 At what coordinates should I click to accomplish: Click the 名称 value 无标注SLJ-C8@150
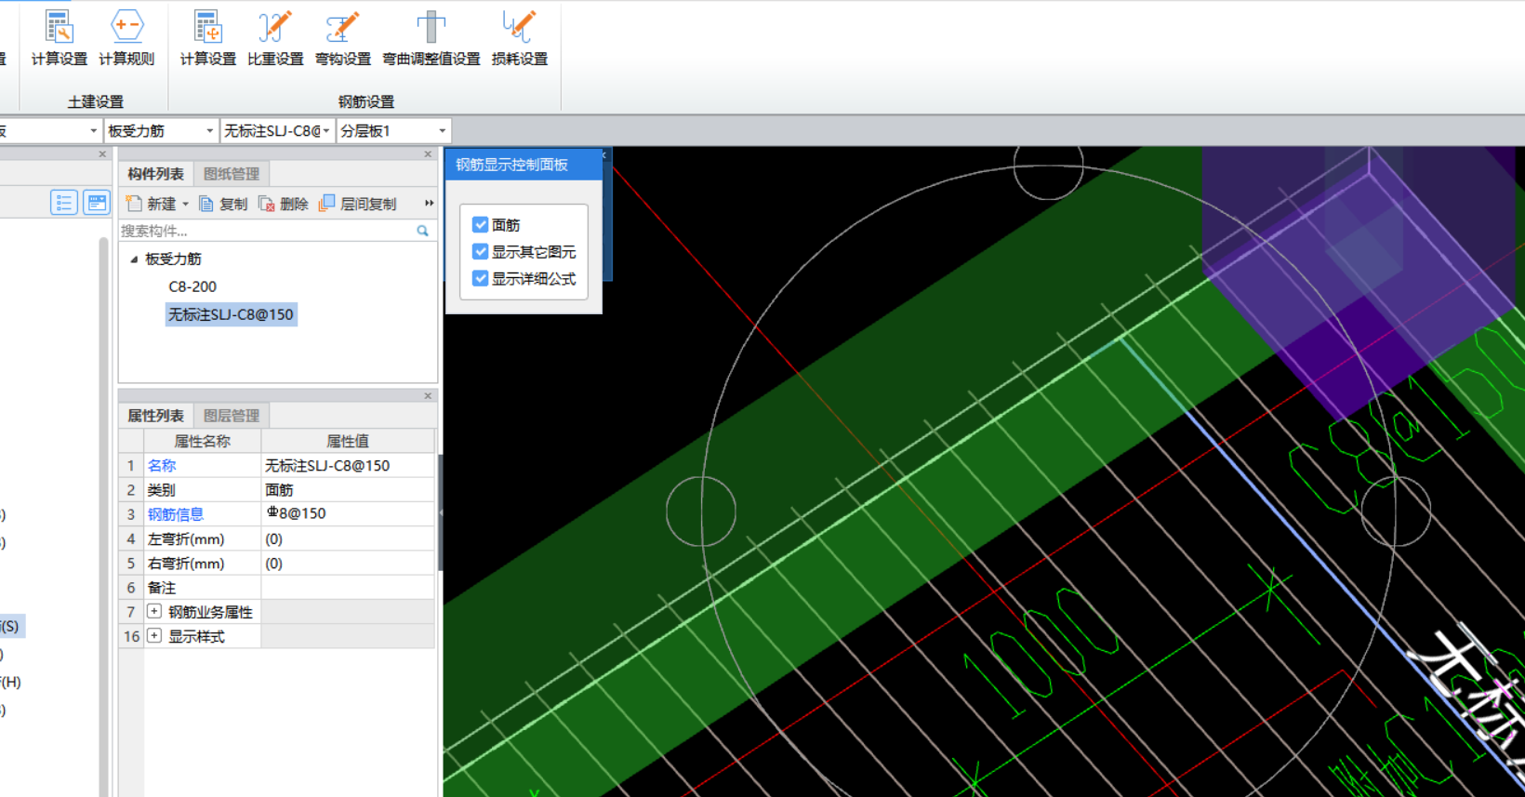tap(348, 466)
